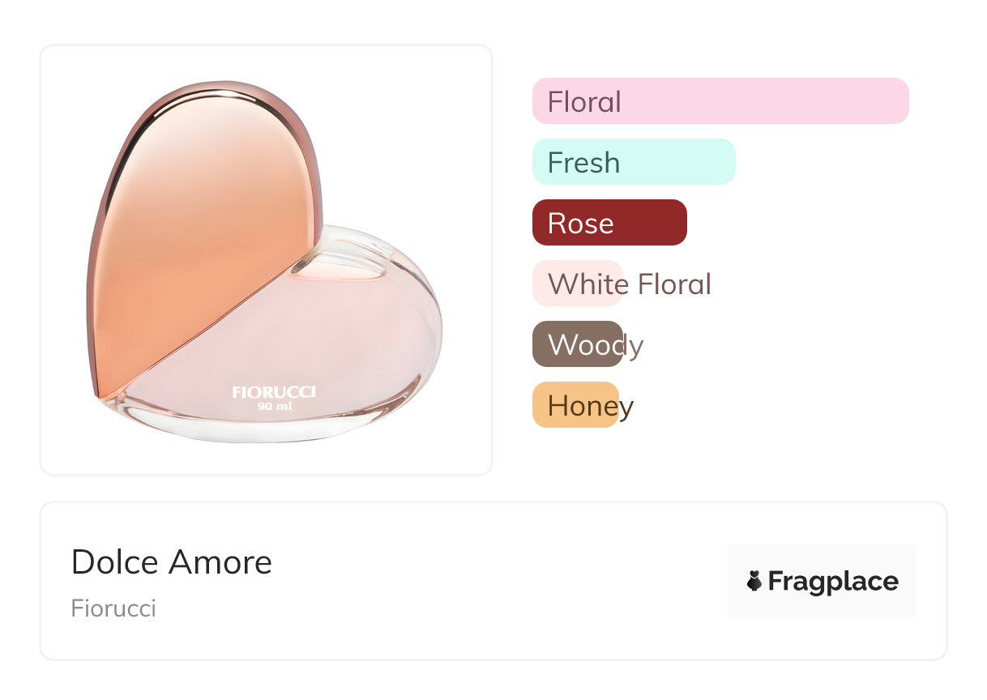Open the Fiorucci brand link below title
Image resolution: width=987 pixels, height=700 pixels.
[113, 608]
